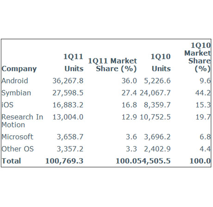Select Symbian 1Q10 market share 44.2
Screen dimensions: 213x207
[x=203, y=93]
